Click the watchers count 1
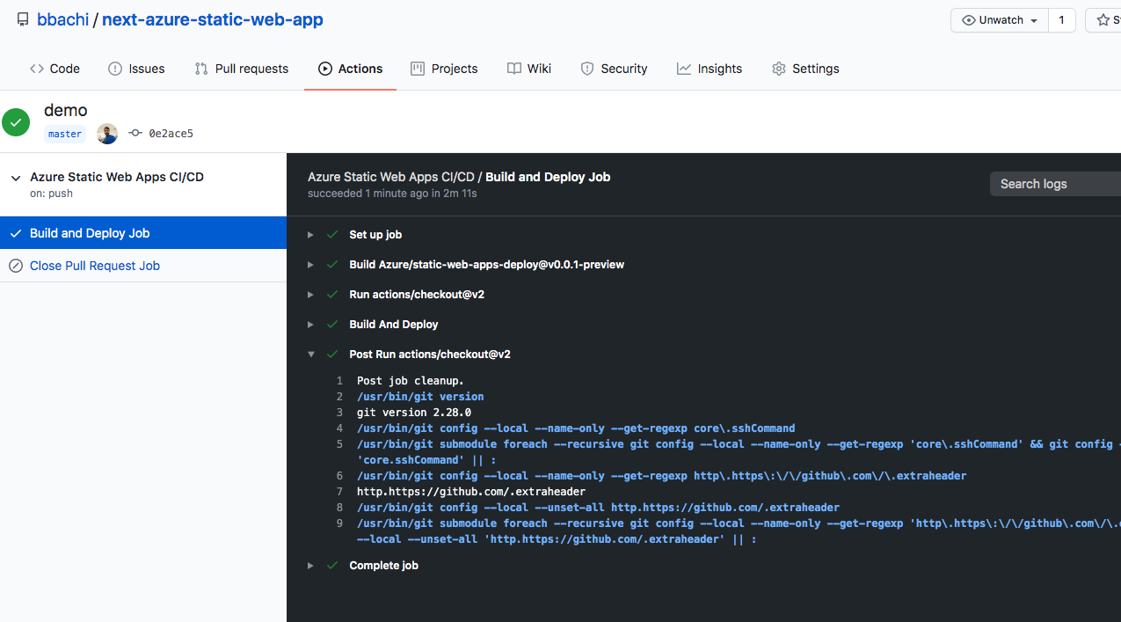The width and height of the screenshot is (1121, 622). pos(1061,20)
